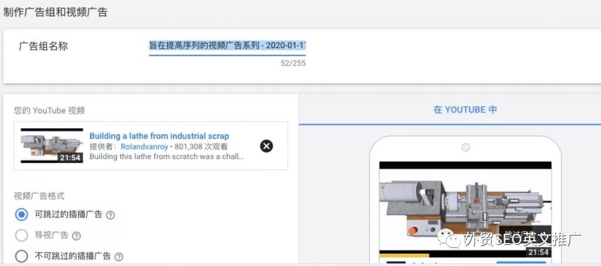
Task: Select 可跳过的插播广告 radio option
Action: tap(22, 214)
